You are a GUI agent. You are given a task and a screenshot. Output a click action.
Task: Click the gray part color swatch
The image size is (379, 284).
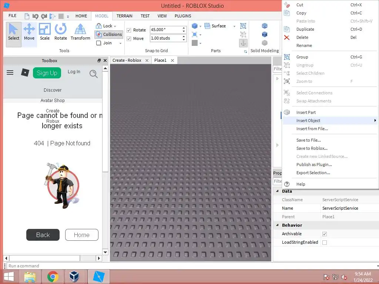[x=195, y=43]
